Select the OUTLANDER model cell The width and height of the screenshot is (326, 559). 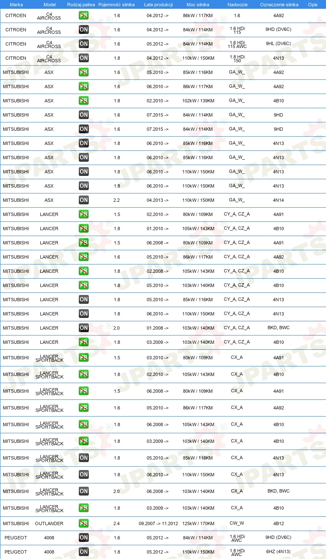coord(49,523)
